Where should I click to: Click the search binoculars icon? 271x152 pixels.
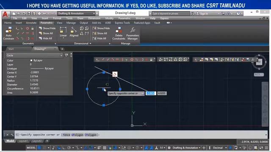click(192, 14)
